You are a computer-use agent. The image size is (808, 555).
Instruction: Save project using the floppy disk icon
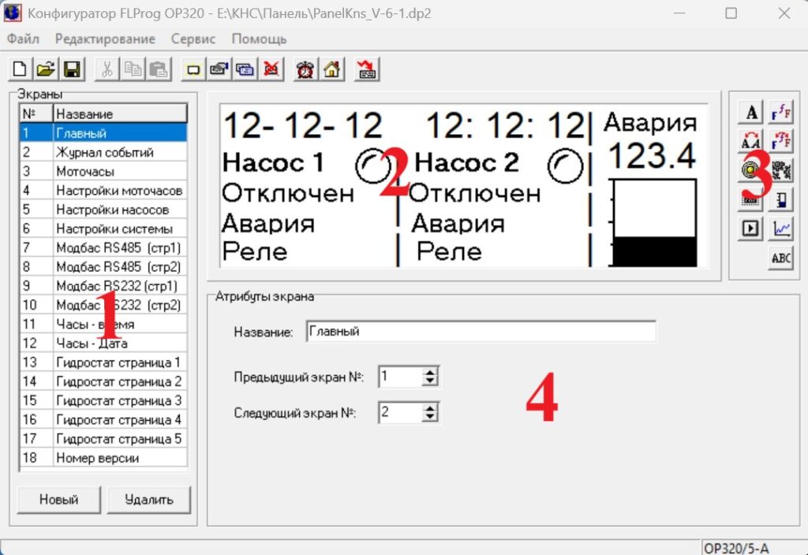(x=72, y=70)
